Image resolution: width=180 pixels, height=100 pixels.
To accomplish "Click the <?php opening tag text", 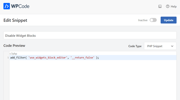I will pos(13,54).
